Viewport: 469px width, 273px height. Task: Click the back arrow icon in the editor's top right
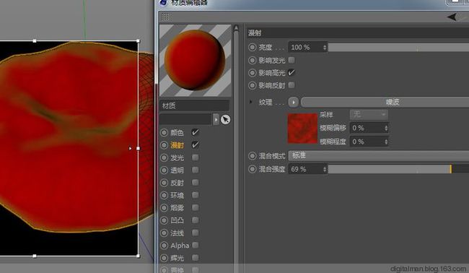[452, 17]
